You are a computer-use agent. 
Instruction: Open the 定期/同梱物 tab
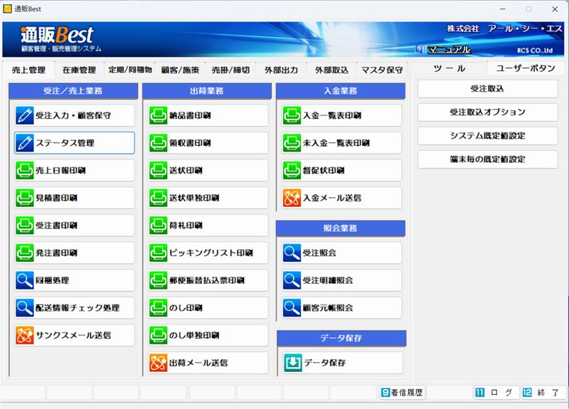tap(130, 70)
